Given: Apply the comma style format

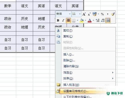Looking at the screenshot, I should [107, 14].
